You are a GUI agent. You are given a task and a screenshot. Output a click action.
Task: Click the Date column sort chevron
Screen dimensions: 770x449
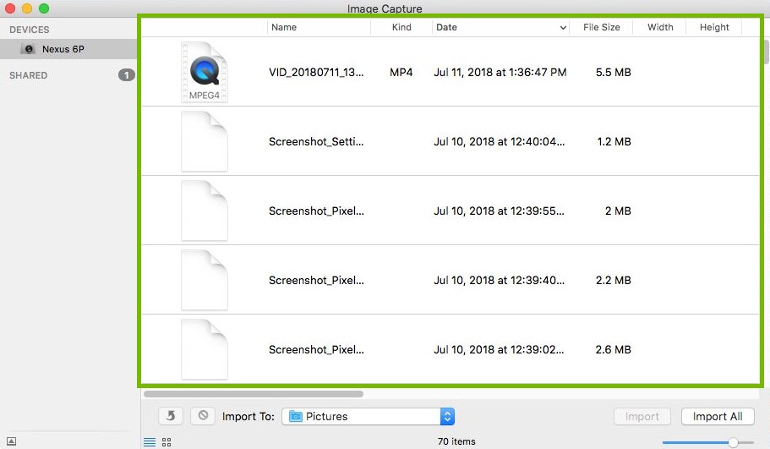click(x=563, y=28)
